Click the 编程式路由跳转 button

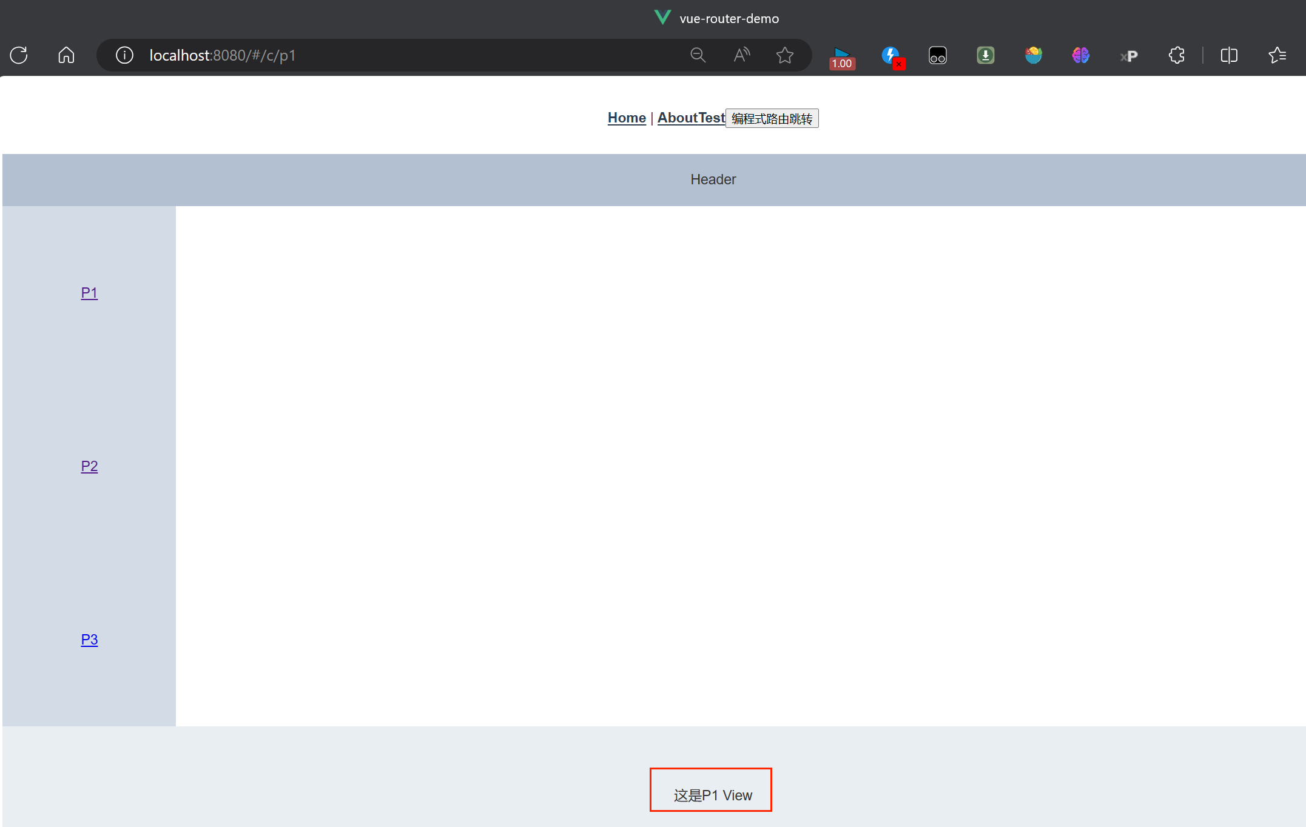click(x=772, y=118)
